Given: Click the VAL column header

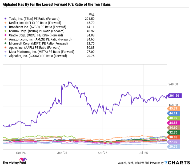Looking at the screenshot, I should coord(91,14).
